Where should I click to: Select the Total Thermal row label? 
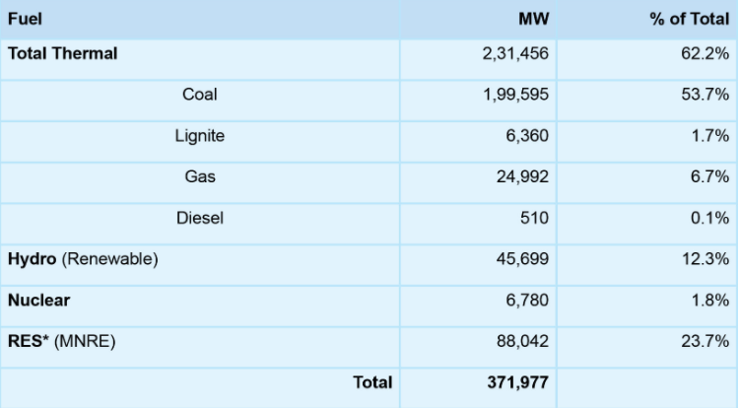click(63, 54)
